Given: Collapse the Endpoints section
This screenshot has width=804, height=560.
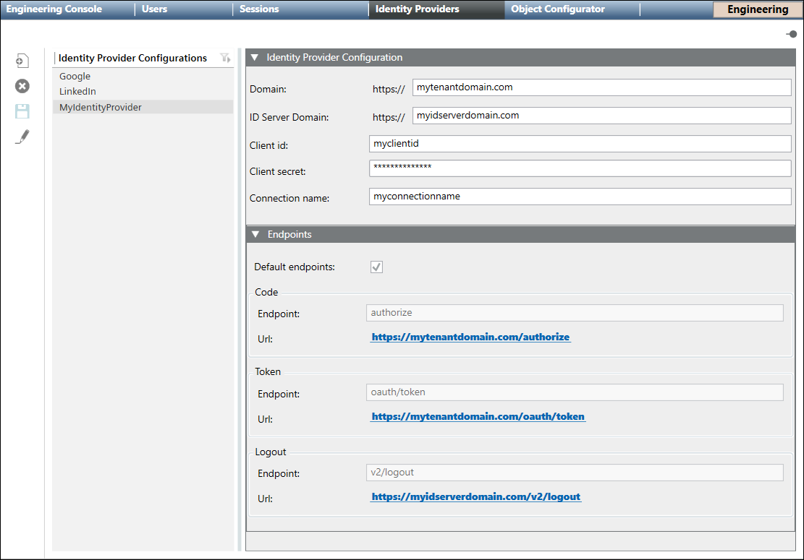Looking at the screenshot, I should 255,235.
